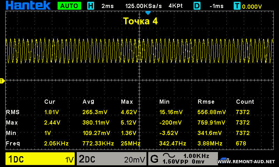Viewport: 279px width, 167px height.
Task: Click the 759.91mV Rmse value
Action: coord(211,122)
